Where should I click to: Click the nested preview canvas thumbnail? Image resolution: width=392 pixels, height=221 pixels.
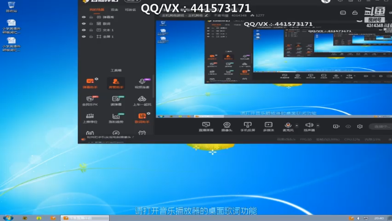tap(274, 69)
